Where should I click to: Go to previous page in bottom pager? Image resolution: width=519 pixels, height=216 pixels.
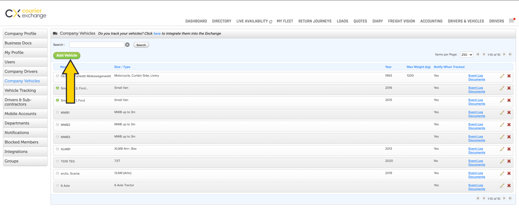[x=484, y=198]
